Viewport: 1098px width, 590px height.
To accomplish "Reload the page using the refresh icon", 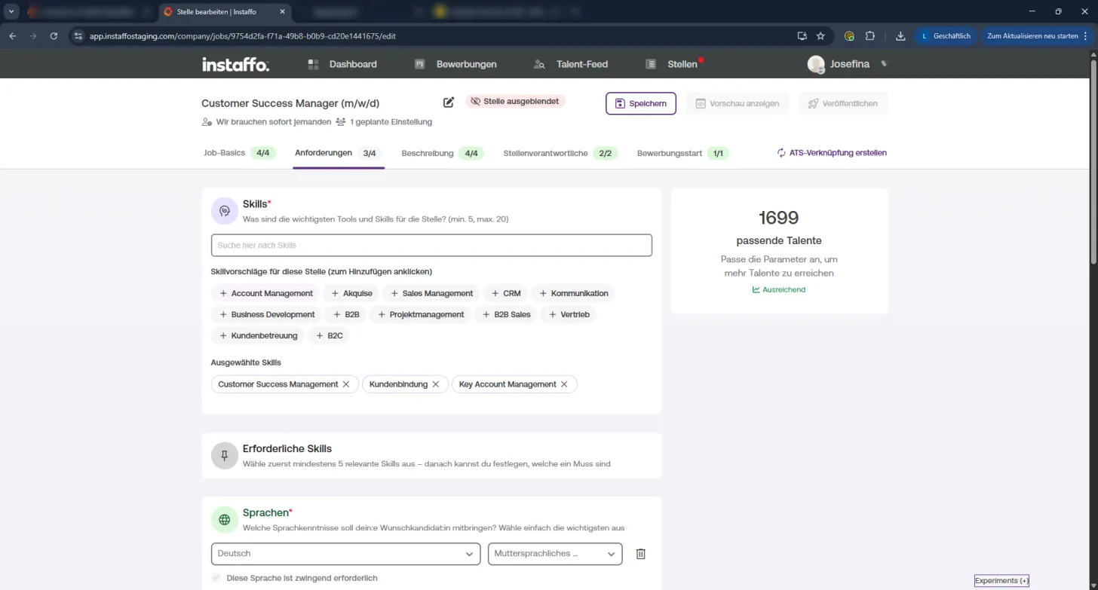I will tap(54, 35).
